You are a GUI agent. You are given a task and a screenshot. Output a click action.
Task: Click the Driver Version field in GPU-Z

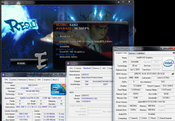click(x=151, y=102)
